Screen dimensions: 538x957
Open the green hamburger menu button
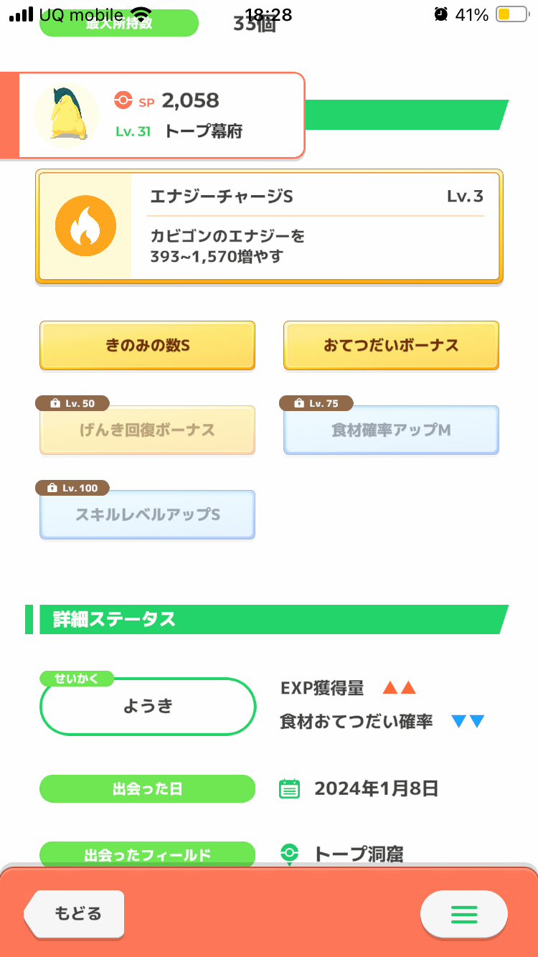point(464,914)
